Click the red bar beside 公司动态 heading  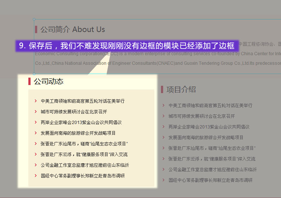pos(29,81)
